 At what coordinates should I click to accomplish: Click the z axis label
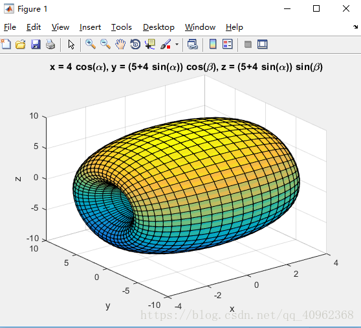18,179
